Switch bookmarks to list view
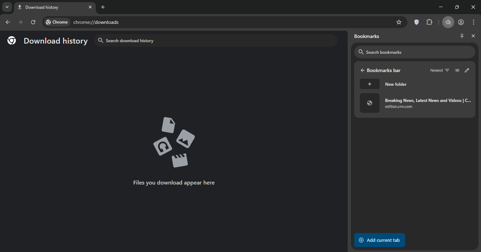 [457, 70]
